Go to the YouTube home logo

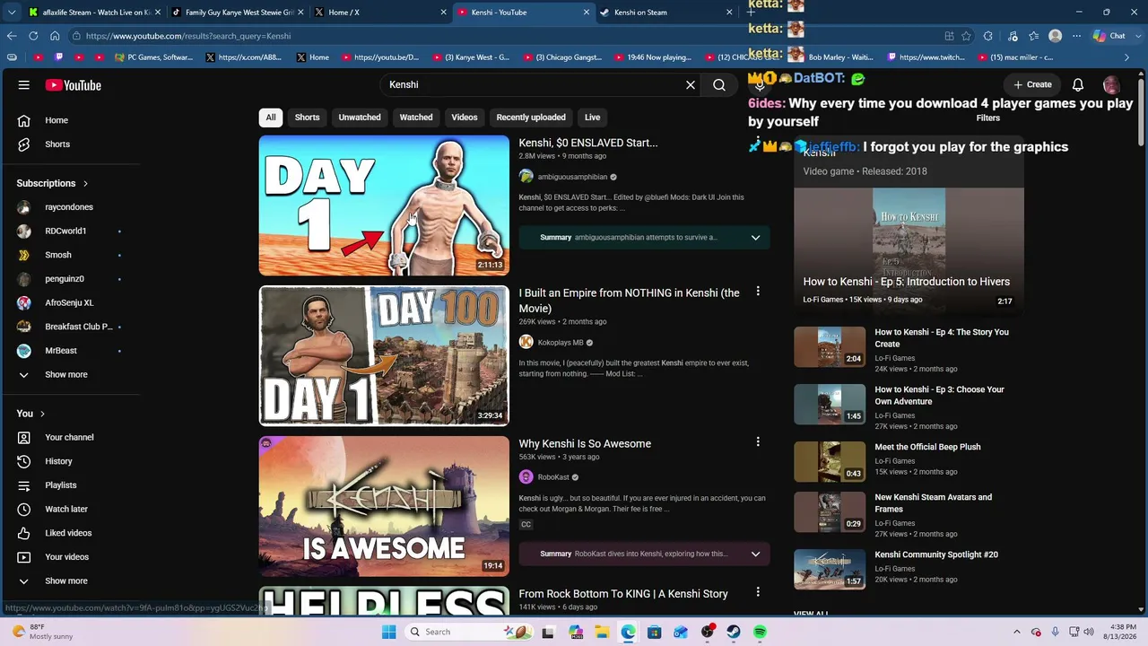(74, 85)
